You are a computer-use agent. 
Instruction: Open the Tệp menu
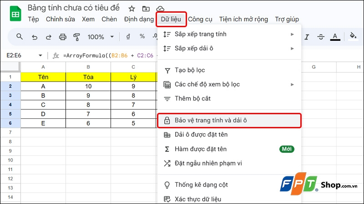(x=33, y=19)
